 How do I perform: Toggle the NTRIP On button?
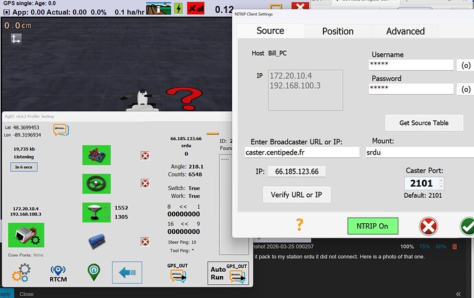(x=372, y=226)
